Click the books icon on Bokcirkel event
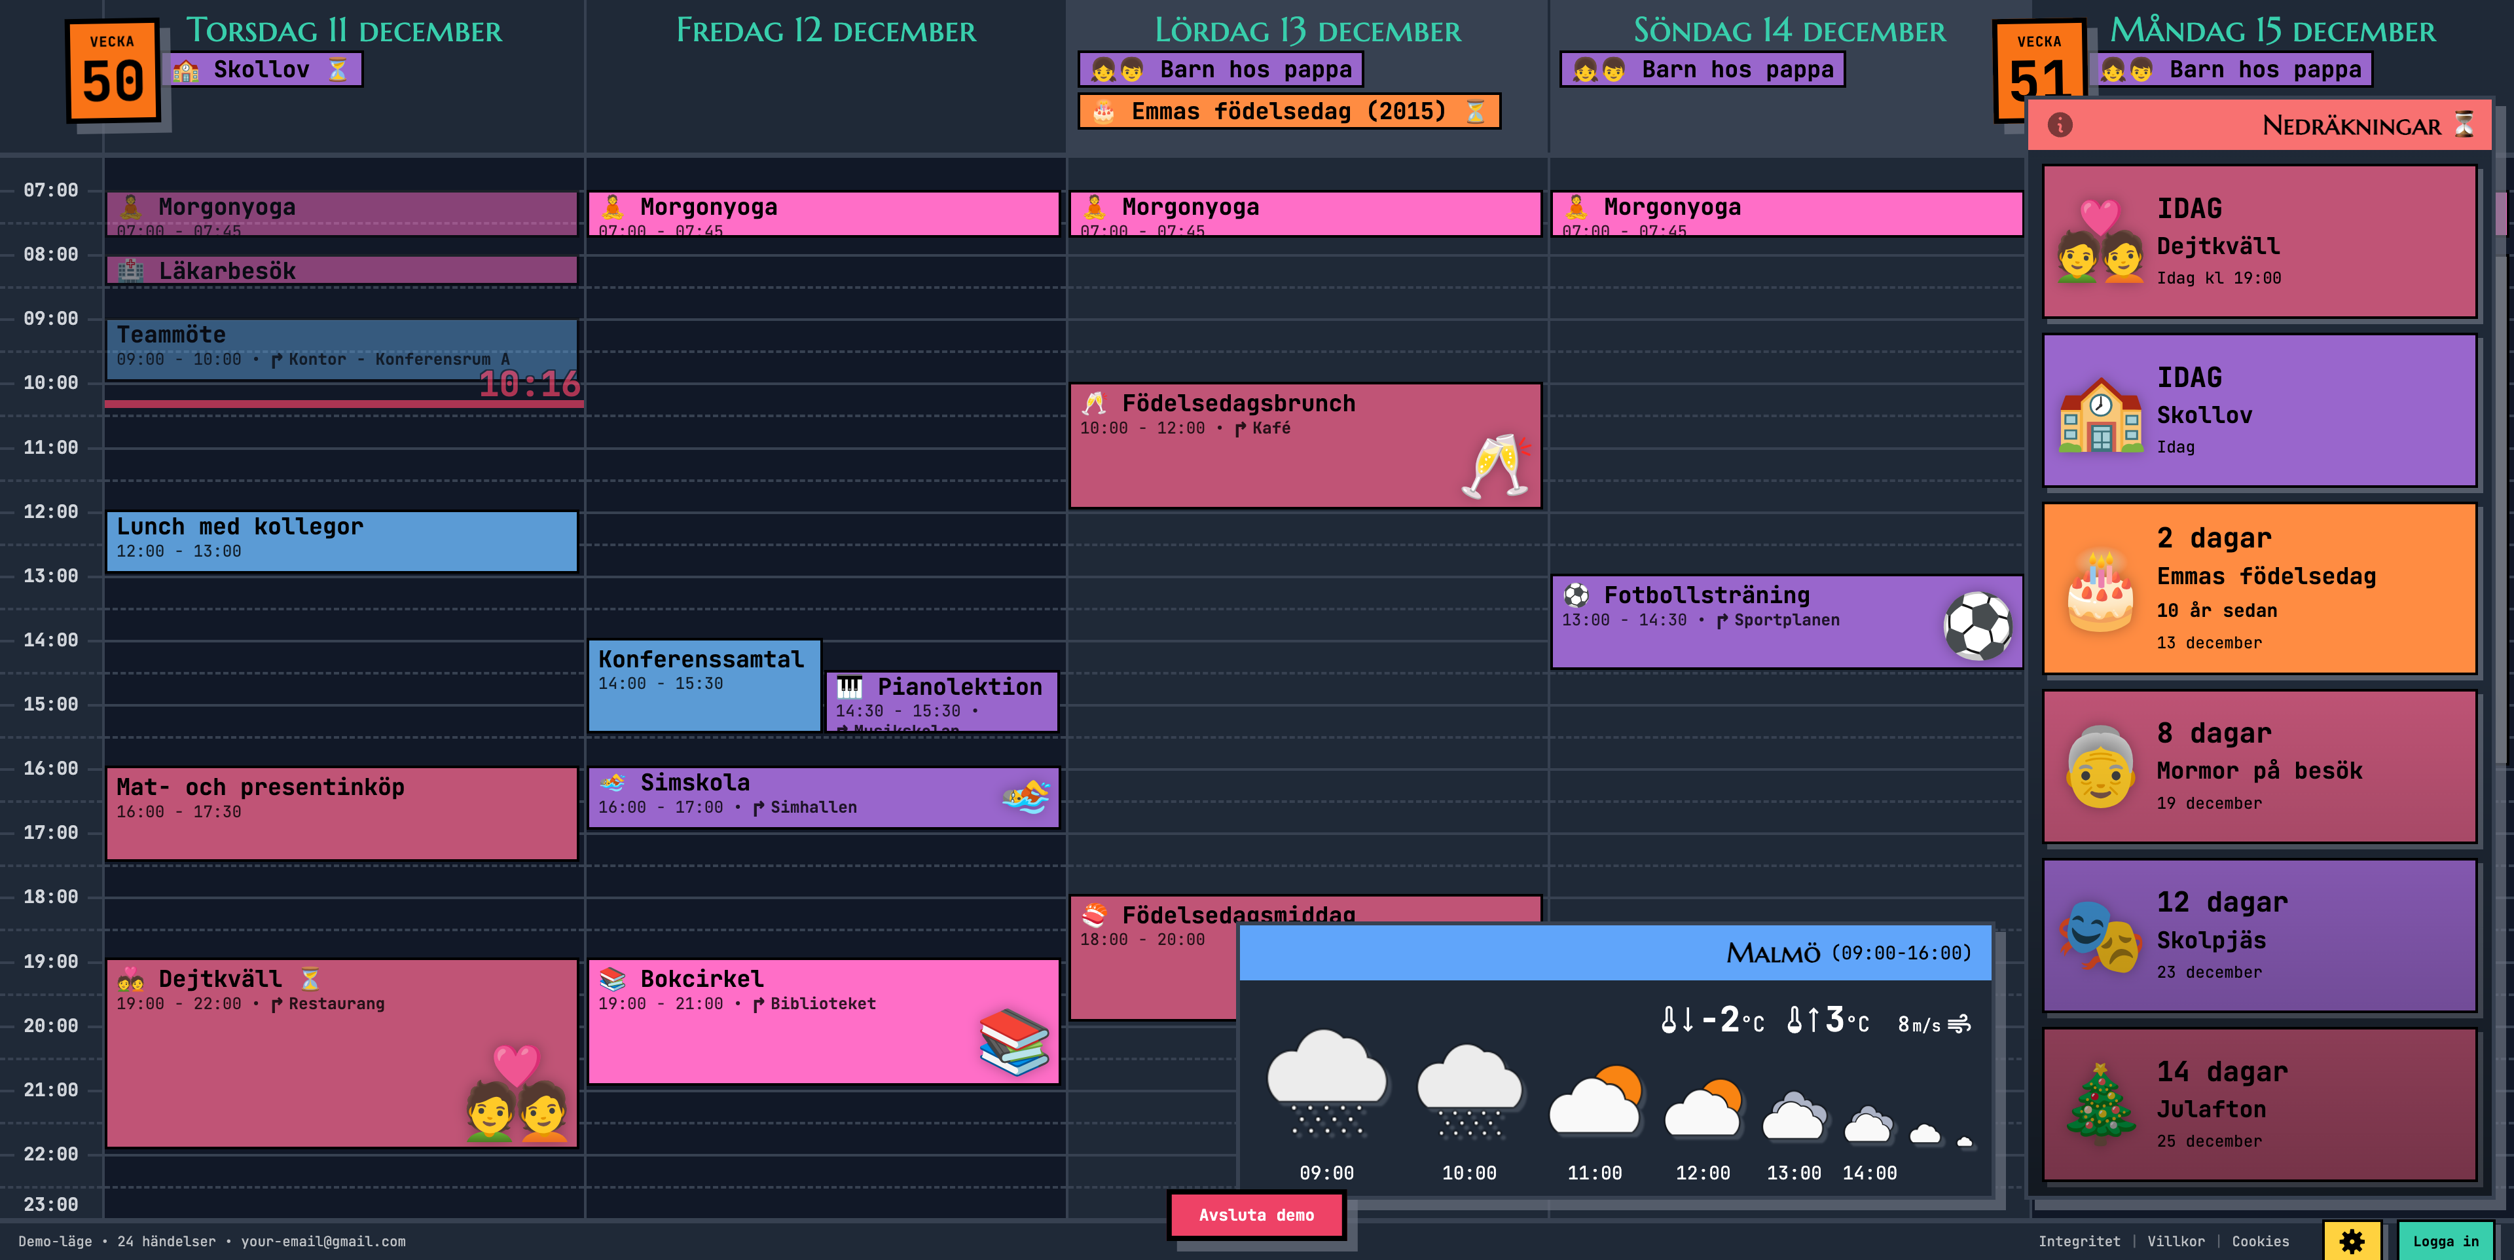 (x=1013, y=1041)
